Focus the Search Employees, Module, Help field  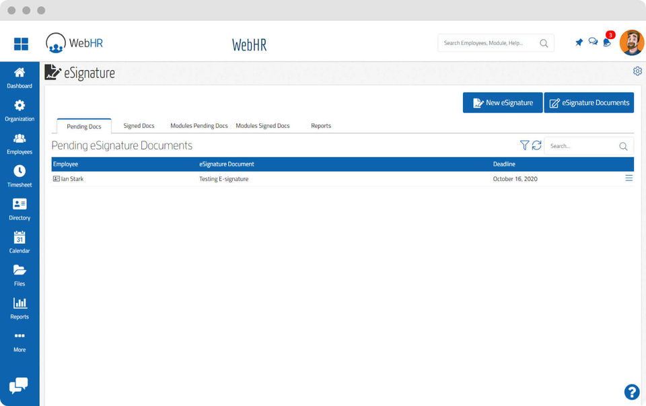496,43
